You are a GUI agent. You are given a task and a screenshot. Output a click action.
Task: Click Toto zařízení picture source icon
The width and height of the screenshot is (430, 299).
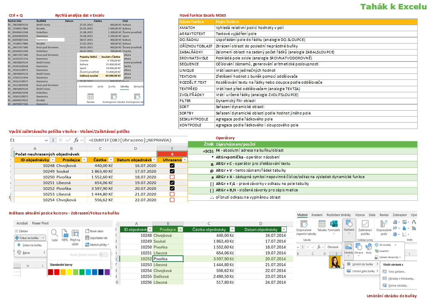click(x=384, y=272)
